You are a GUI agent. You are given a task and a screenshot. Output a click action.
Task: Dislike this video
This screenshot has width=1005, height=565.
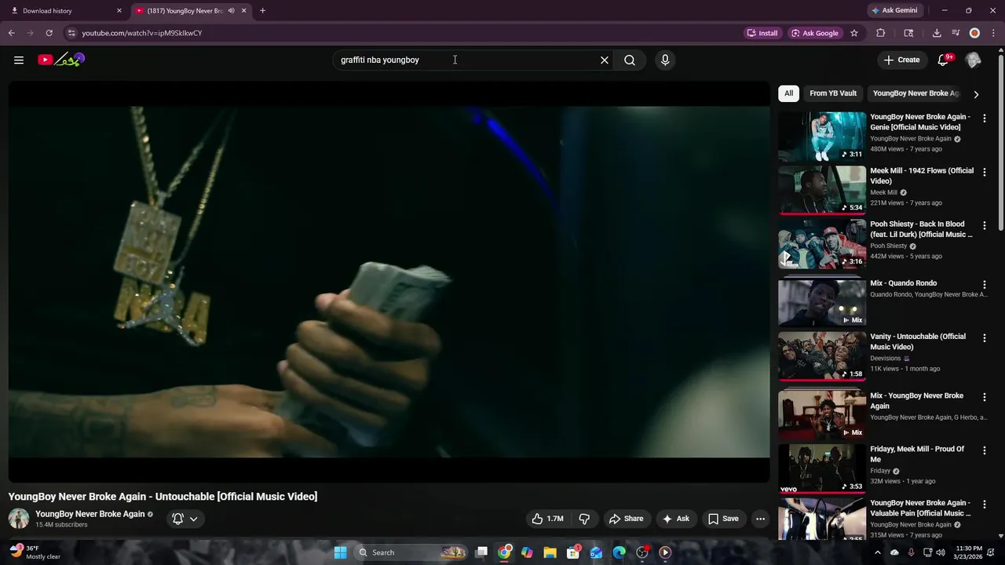pyautogui.click(x=584, y=519)
